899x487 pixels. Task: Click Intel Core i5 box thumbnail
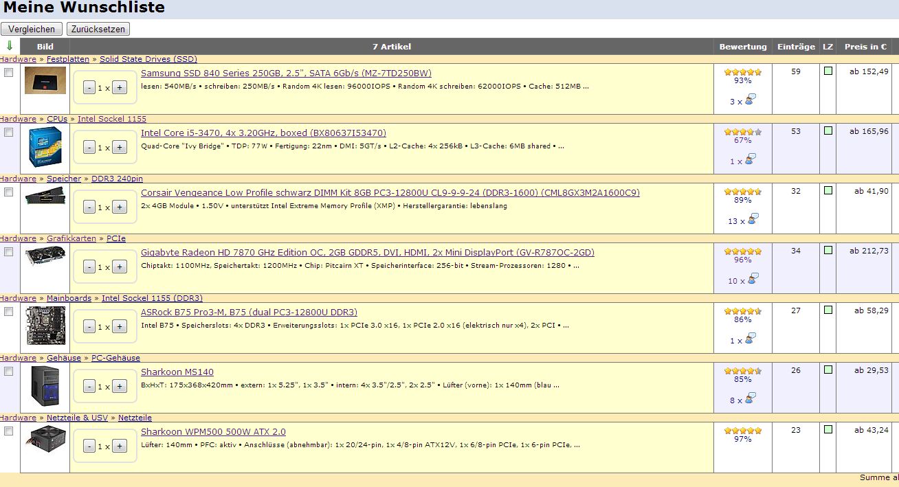coord(45,148)
